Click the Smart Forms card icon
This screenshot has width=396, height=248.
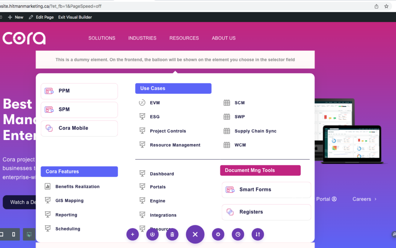[230, 190]
